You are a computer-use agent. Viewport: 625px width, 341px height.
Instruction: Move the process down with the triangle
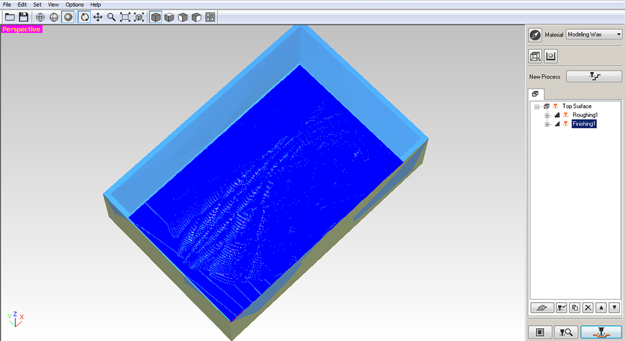(x=614, y=307)
